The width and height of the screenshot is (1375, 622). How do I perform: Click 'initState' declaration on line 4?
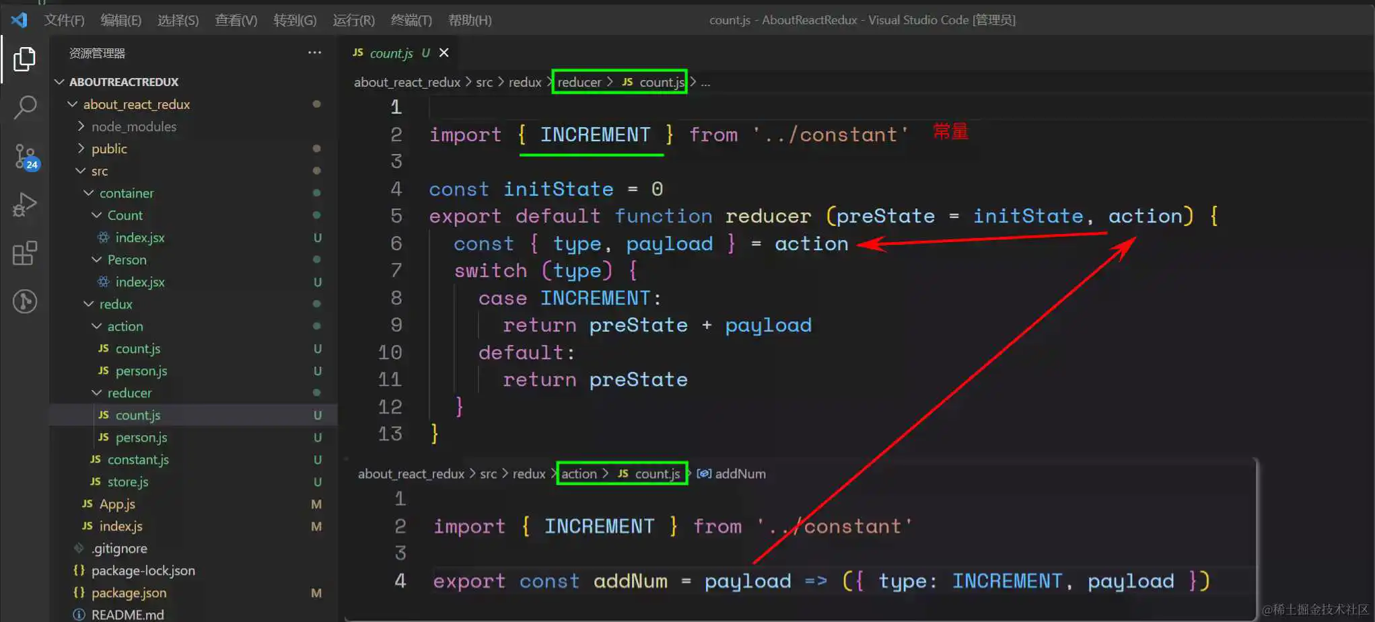pyautogui.click(x=558, y=189)
